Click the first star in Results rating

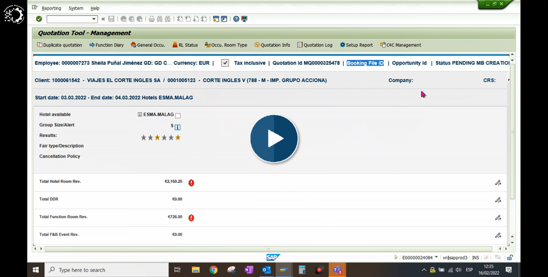click(x=144, y=137)
